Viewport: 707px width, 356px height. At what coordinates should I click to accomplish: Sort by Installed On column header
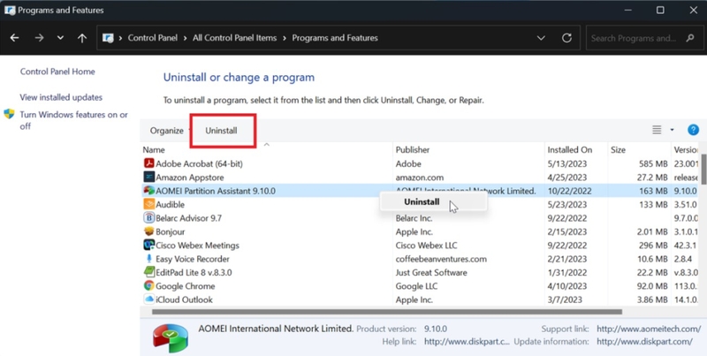(570, 149)
